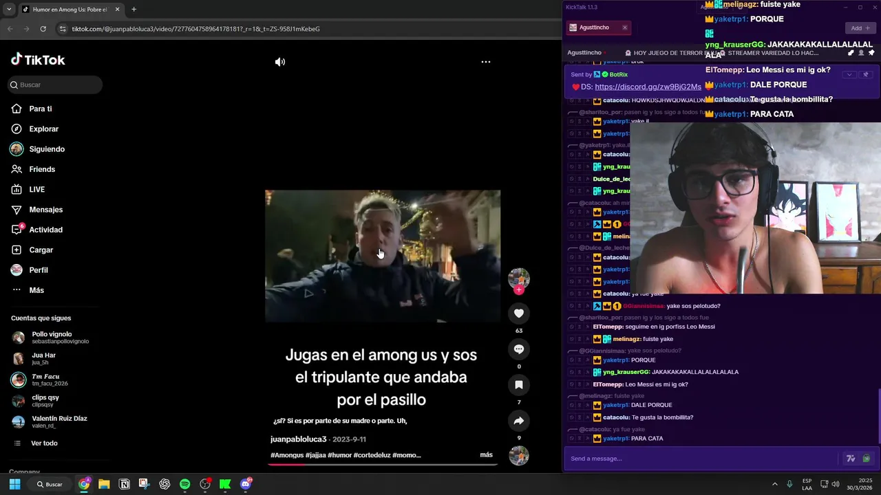Open the taskbar volume control
This screenshot has width=881, height=495.
836,484
